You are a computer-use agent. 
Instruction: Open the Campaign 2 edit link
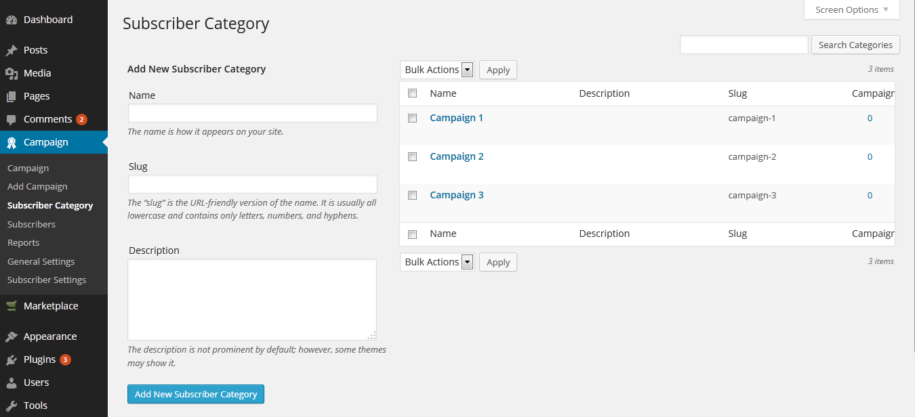click(x=456, y=156)
